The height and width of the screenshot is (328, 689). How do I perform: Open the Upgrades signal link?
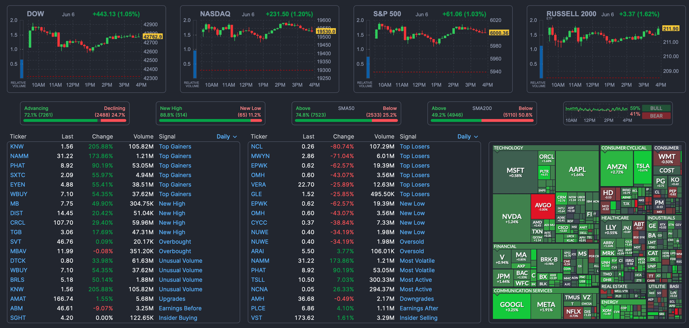tap(172, 299)
